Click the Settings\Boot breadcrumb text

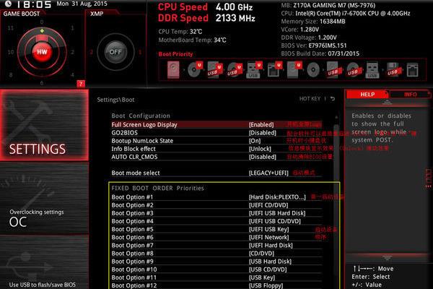point(115,100)
